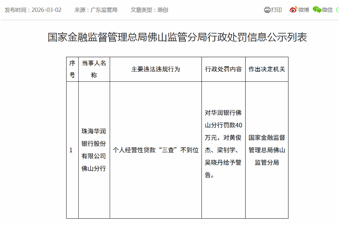
Task: Click the row number 1 cell
Action: pos(71,150)
